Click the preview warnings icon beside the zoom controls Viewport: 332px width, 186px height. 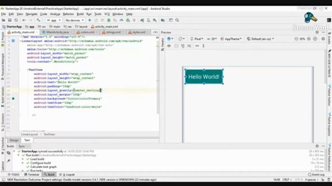point(323,39)
